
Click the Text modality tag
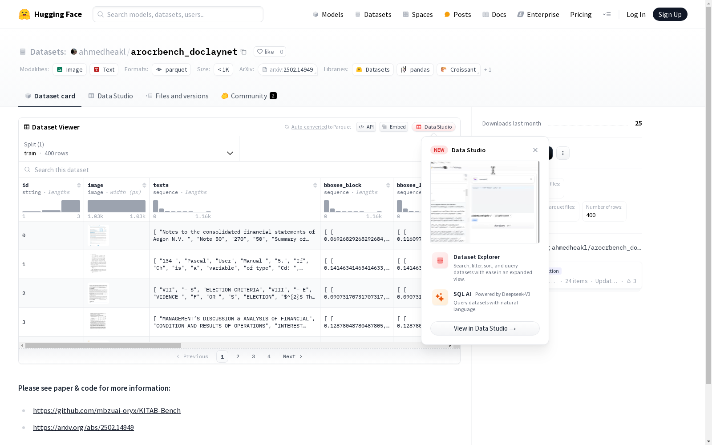coord(104,69)
